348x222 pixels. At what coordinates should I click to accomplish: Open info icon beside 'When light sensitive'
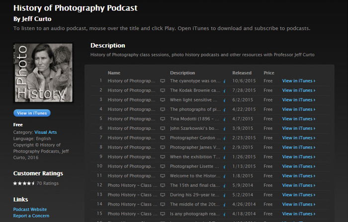click(224, 101)
